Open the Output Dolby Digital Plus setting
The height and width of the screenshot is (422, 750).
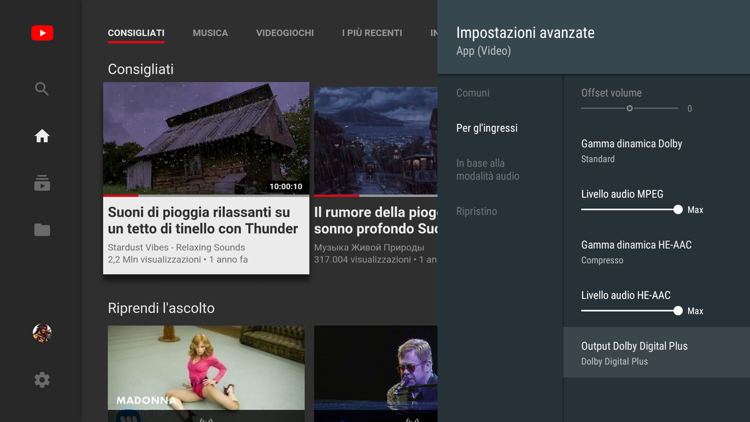(x=634, y=352)
